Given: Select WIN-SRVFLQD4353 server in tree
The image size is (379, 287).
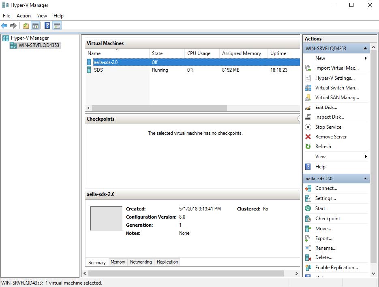Looking at the screenshot, I should tap(39, 45).
